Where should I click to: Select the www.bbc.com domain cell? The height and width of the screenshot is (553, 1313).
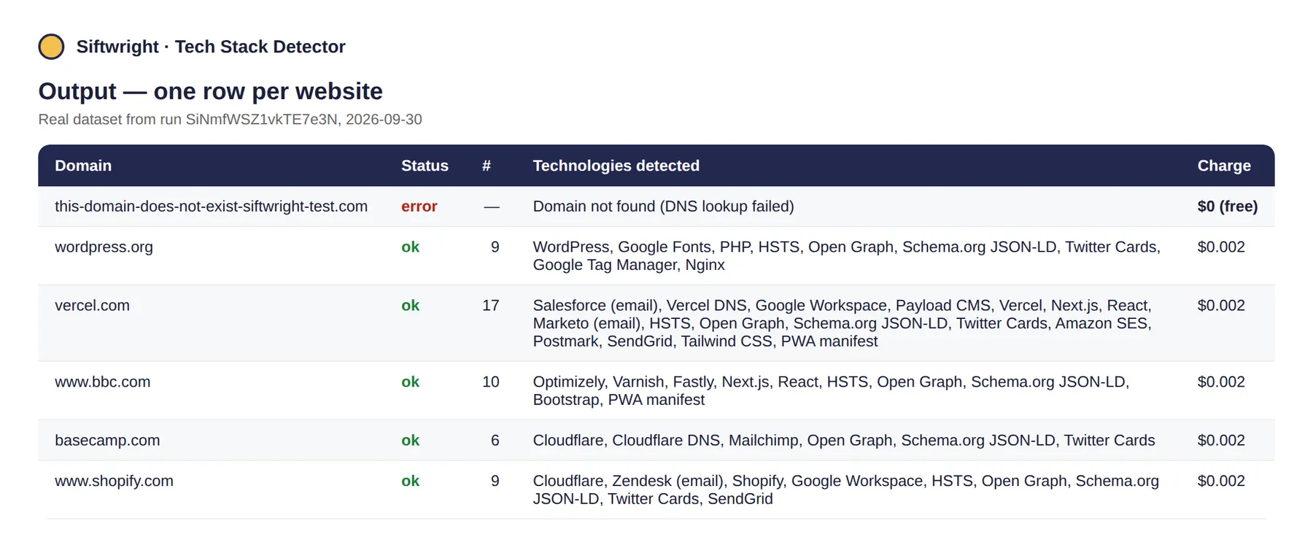click(x=102, y=382)
